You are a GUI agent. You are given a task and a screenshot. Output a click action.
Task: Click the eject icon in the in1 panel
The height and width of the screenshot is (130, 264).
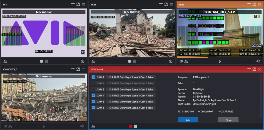point(5,61)
